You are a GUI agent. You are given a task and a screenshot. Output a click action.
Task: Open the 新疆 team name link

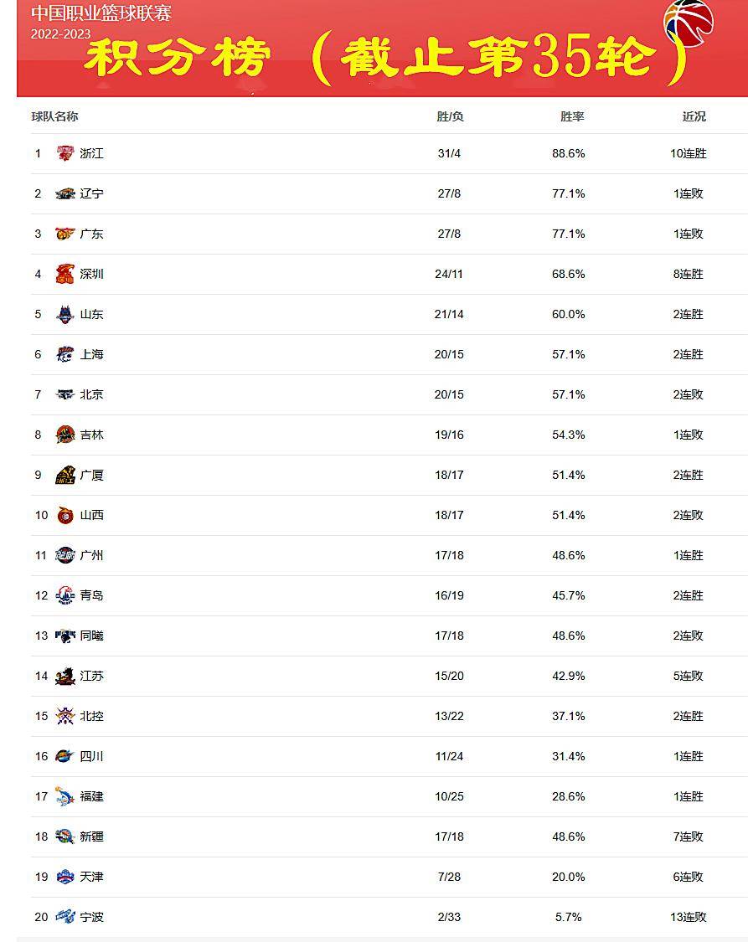point(92,836)
